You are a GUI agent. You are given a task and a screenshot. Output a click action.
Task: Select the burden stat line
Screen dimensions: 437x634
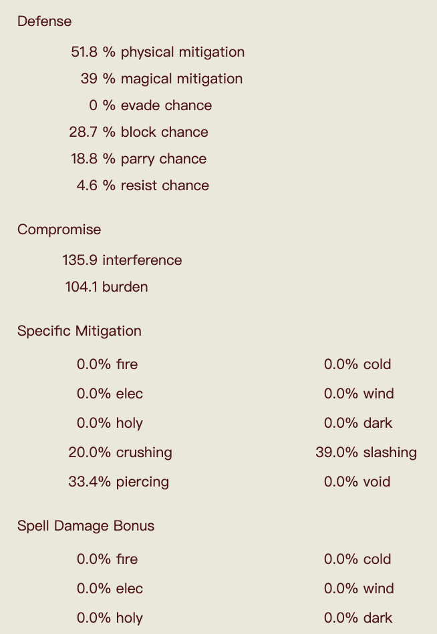tap(106, 287)
